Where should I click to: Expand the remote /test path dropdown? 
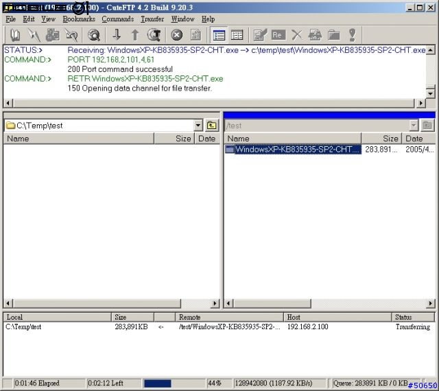(414, 126)
